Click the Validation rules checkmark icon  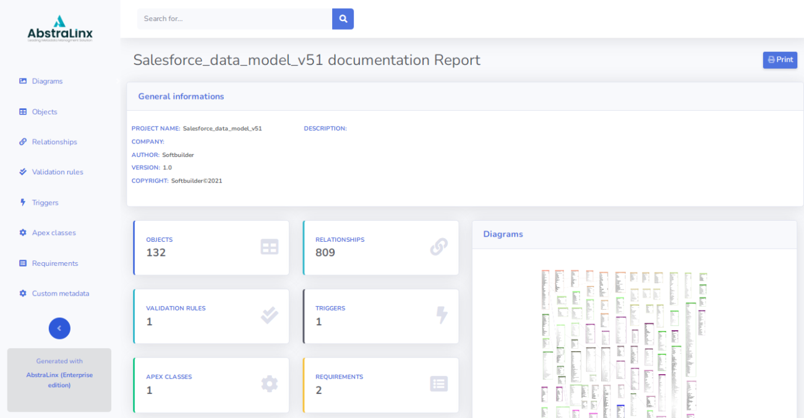tap(23, 172)
